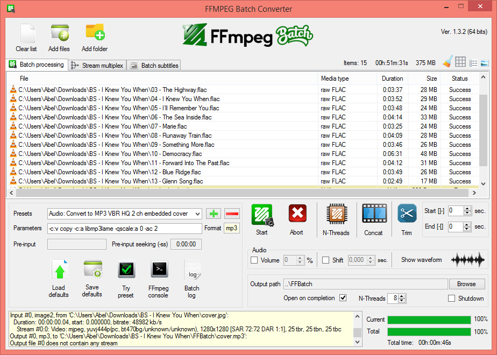This screenshot has width=497, height=355.
Task: Click the grid view icon
Action: click(460, 61)
